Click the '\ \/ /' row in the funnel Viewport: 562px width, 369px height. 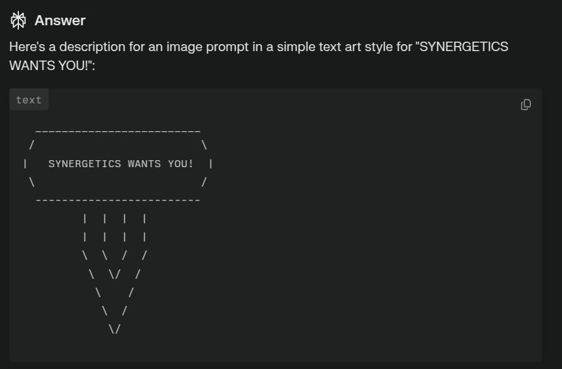click(115, 274)
